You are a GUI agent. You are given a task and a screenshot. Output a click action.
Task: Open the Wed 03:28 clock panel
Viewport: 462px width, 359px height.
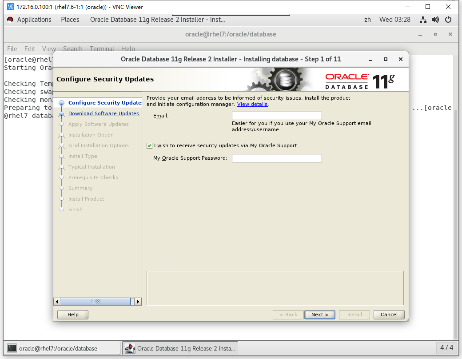[395, 20]
